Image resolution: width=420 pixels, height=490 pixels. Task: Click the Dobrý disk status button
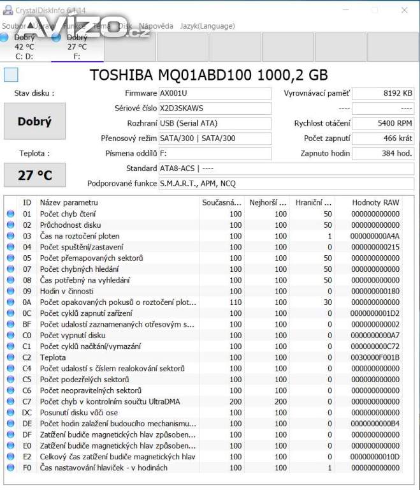[x=34, y=121]
